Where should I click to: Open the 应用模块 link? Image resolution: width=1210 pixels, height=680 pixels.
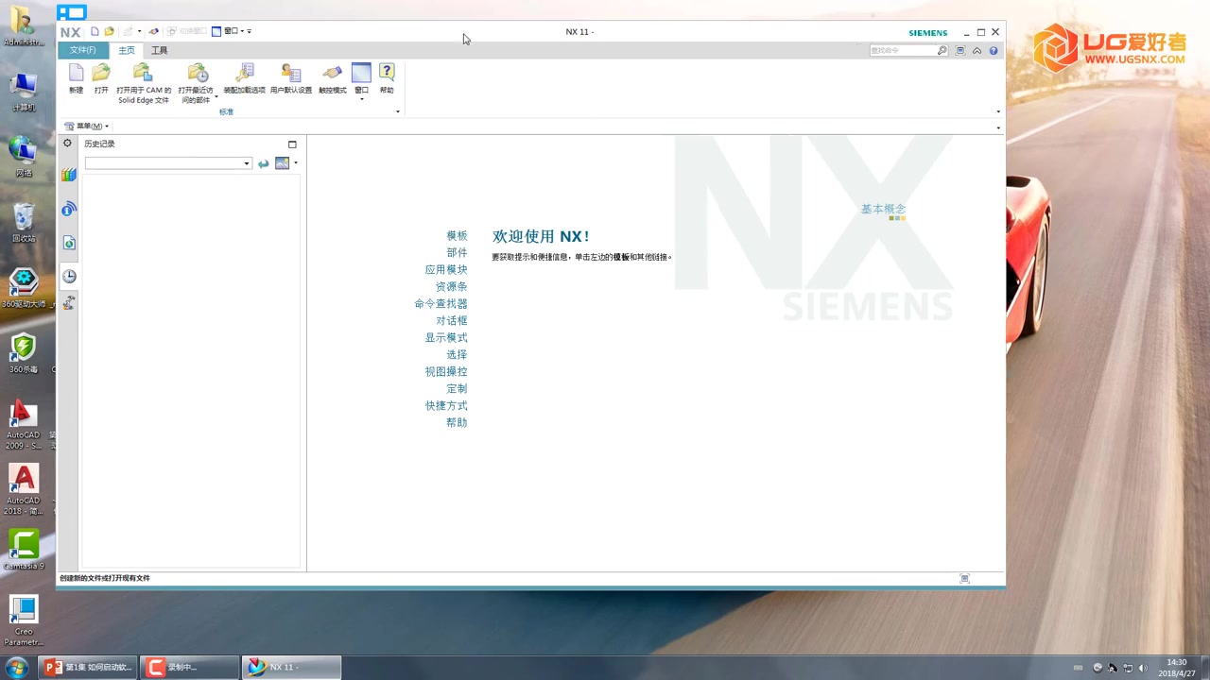[x=446, y=270]
